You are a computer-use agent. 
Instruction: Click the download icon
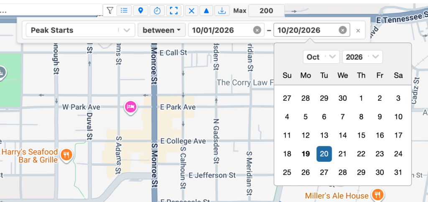click(222, 10)
